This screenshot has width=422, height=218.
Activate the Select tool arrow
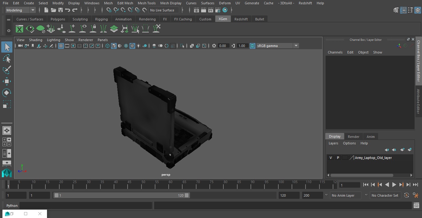pyautogui.click(x=7, y=47)
